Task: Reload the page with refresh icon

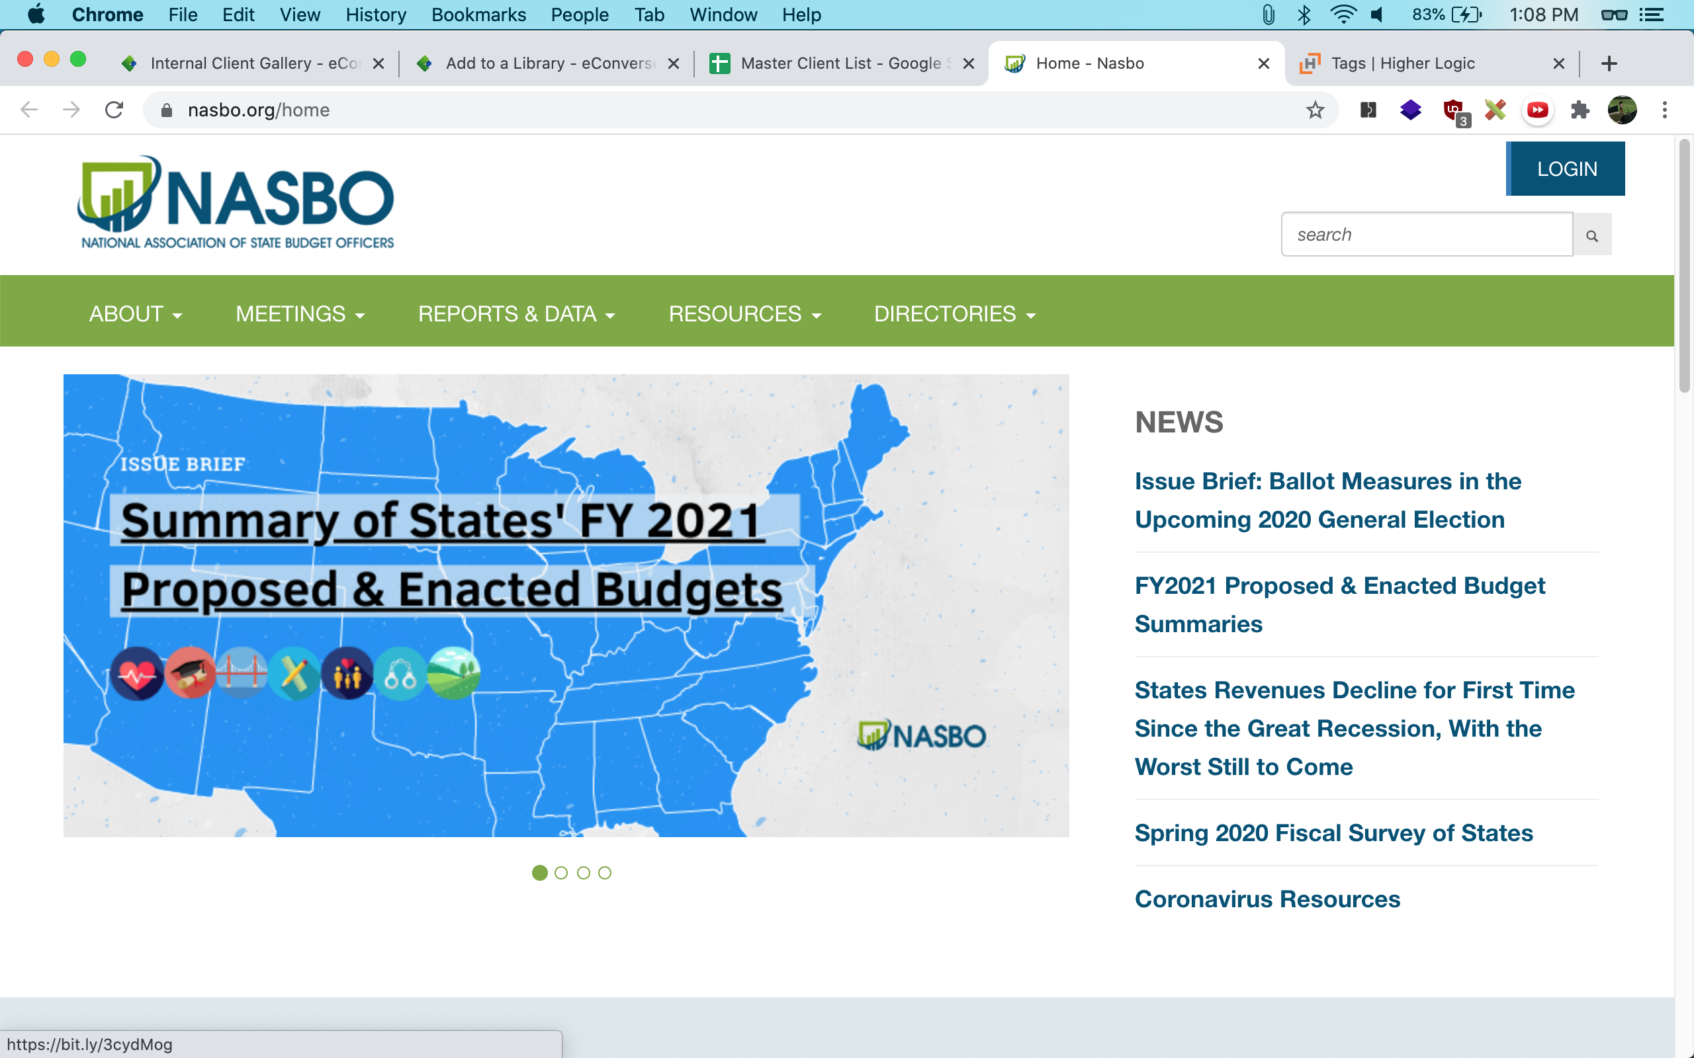Action: pyautogui.click(x=114, y=110)
